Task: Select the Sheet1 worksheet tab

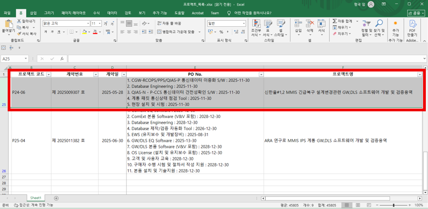Action: (36, 198)
